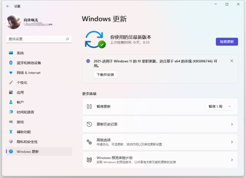
Task: Open Windows 预览体验计划 chevron
Action: point(232,160)
